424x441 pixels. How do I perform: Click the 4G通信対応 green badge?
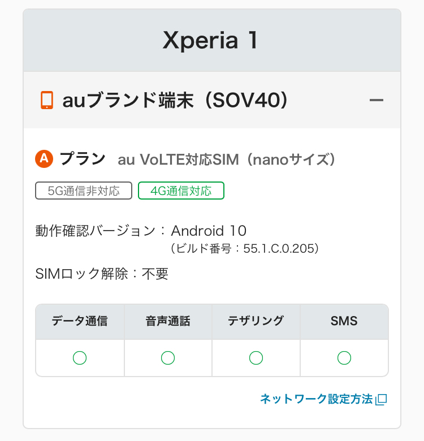(181, 191)
